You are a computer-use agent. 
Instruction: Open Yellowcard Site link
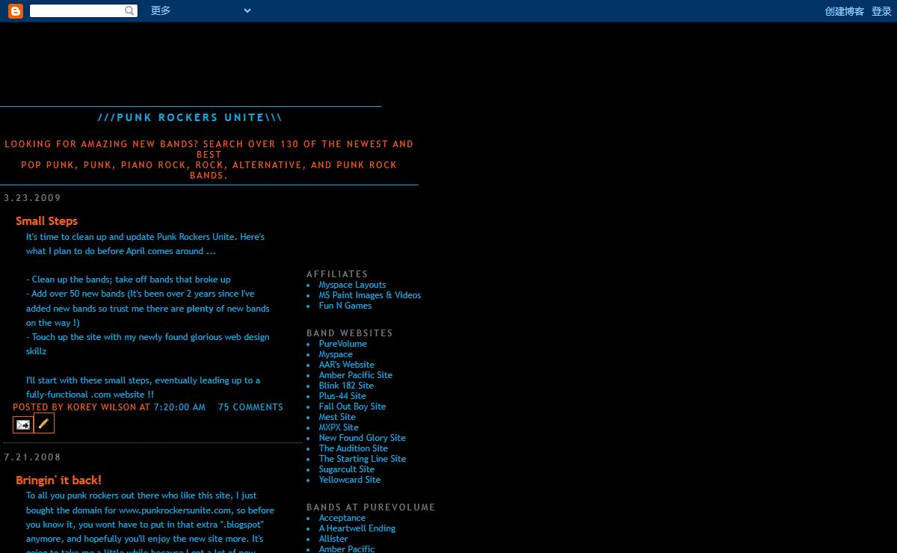point(350,480)
